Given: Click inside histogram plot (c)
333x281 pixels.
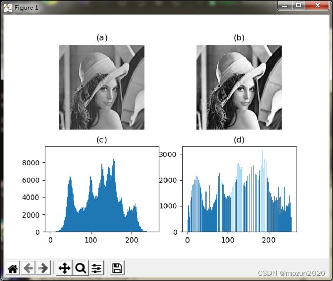Looking at the screenshot, I should 102,189.
